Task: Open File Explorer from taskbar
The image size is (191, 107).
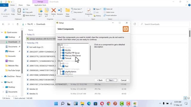Action: pos(82,104)
